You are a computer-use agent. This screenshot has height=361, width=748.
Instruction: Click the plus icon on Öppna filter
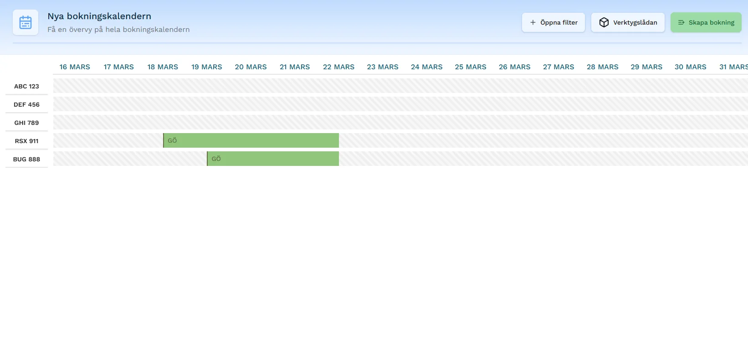coord(533,22)
